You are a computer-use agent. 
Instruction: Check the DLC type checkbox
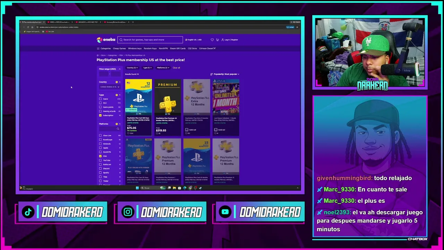(101, 103)
